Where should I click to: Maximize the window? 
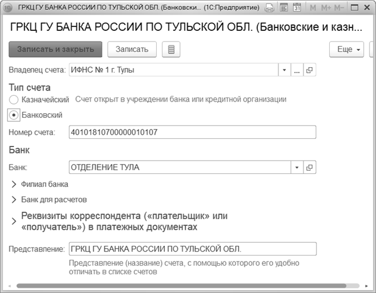pyautogui.click(x=354, y=8)
